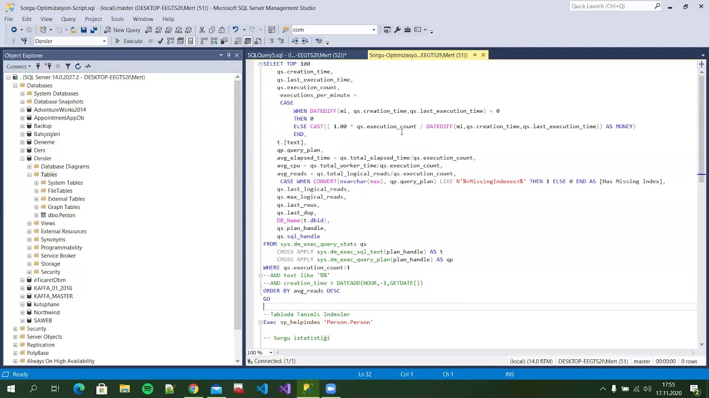Click the DAX query icon
This screenshot has width=709, height=398.
click(188, 30)
